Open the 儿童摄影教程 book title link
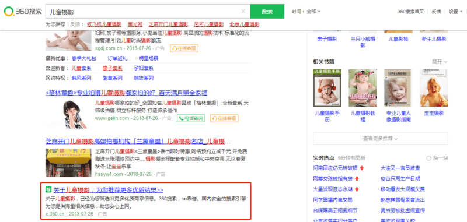 click(363, 116)
